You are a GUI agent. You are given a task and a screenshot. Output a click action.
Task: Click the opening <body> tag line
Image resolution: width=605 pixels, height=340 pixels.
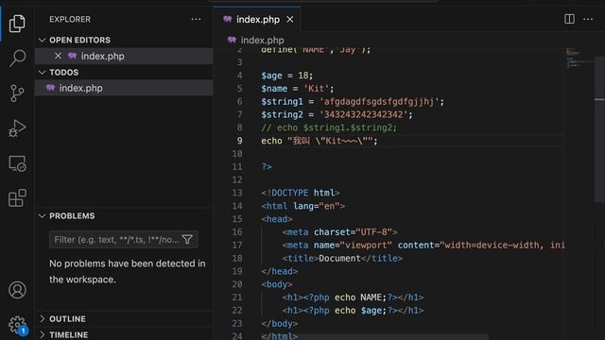(277, 284)
